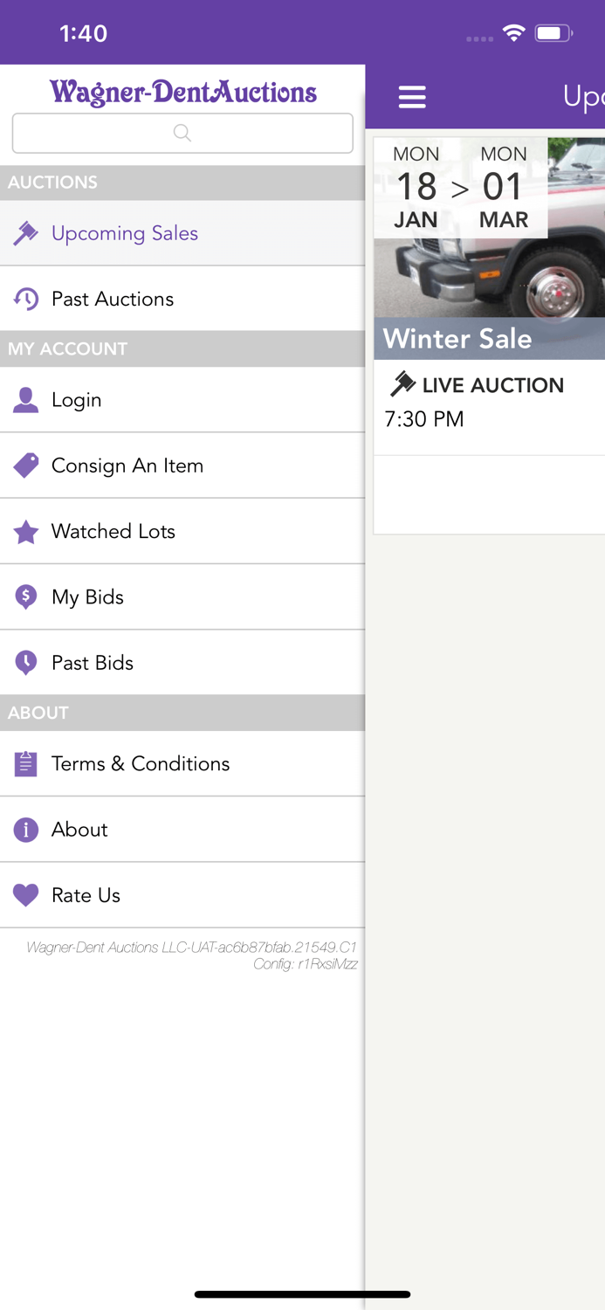Select the Upcoming Sales menu entry
This screenshot has width=605, height=1310.
pyautogui.click(x=126, y=233)
